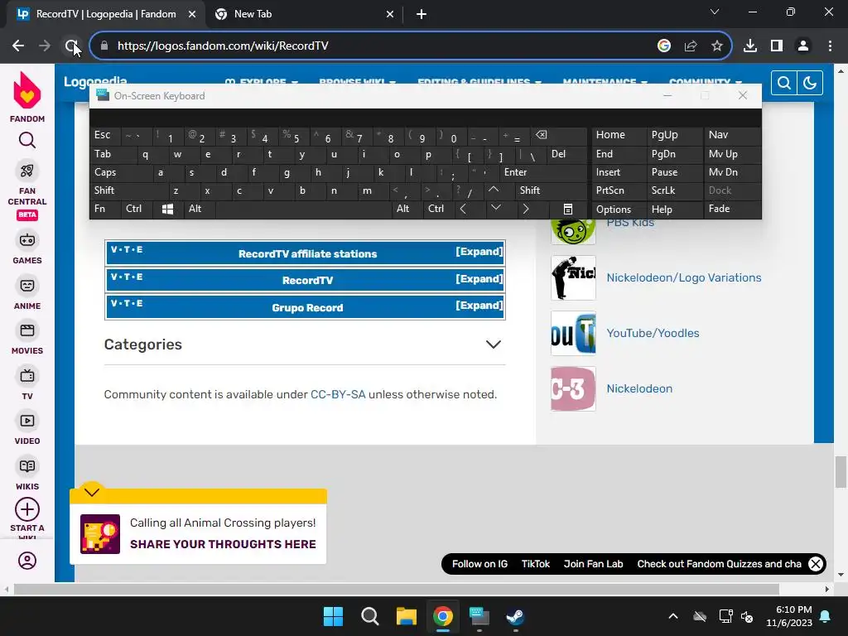Open the TV sidebar icon
848x636 pixels.
[27, 376]
